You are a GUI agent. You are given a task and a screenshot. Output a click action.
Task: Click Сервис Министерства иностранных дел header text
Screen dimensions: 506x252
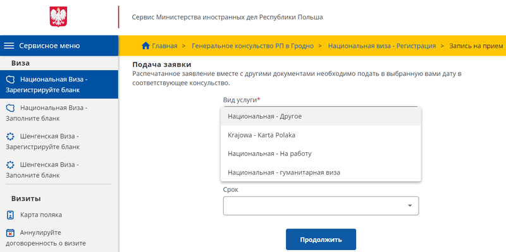tap(227, 17)
